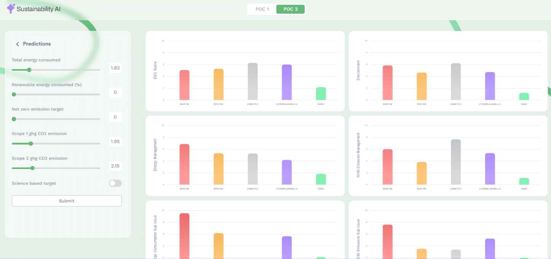The width and height of the screenshot is (551, 259).
Task: Click the DOW INC bar in GHG Emission Management chart
Action: (422, 173)
